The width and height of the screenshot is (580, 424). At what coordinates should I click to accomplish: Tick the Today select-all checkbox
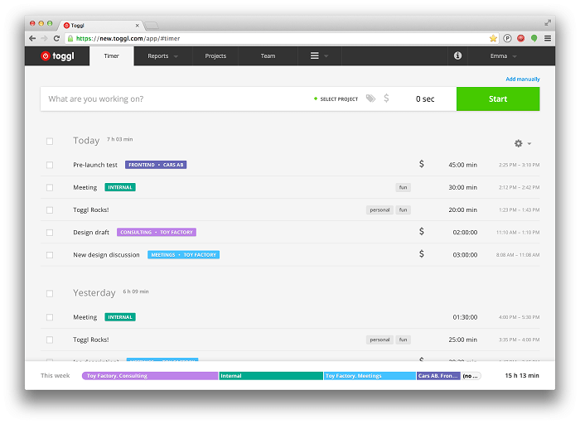(50, 142)
